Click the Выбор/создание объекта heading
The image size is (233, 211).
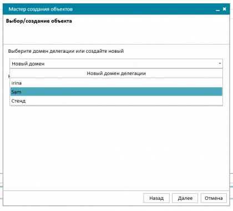[39, 21]
